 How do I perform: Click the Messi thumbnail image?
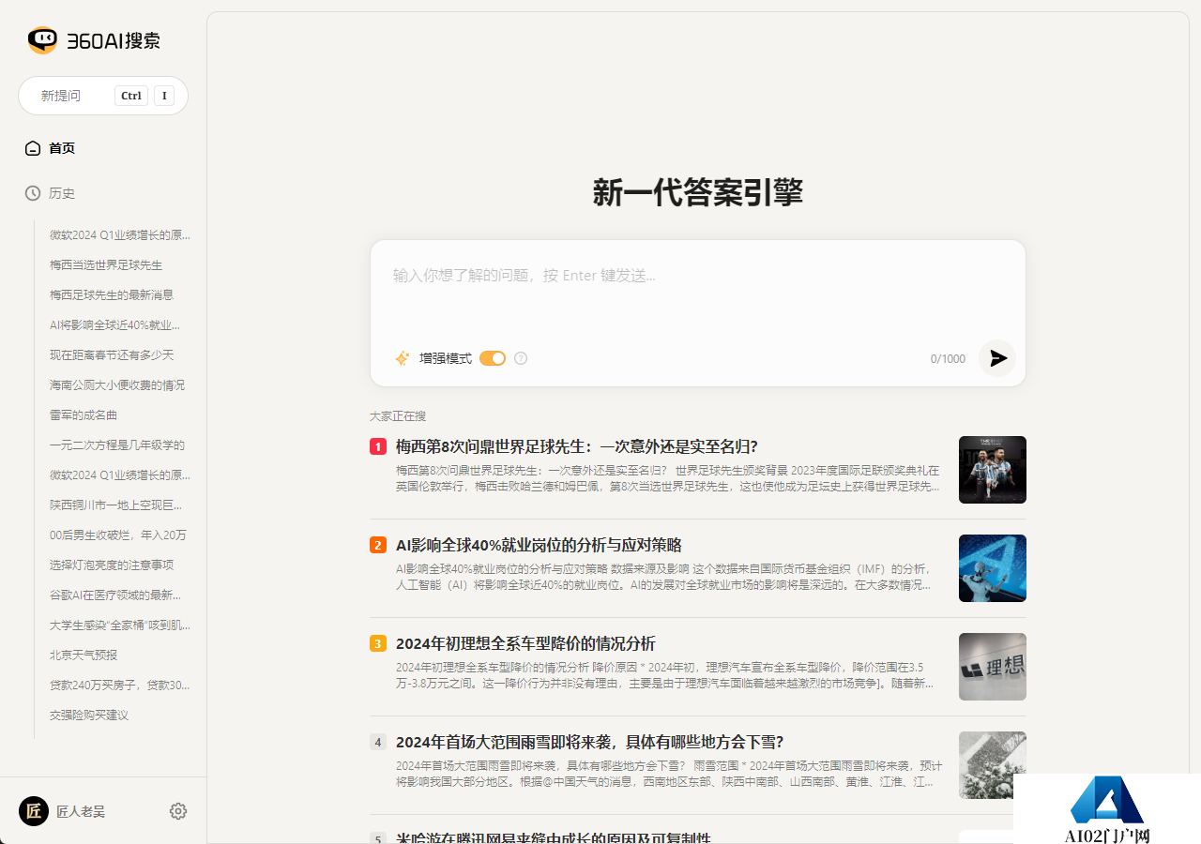coord(993,470)
